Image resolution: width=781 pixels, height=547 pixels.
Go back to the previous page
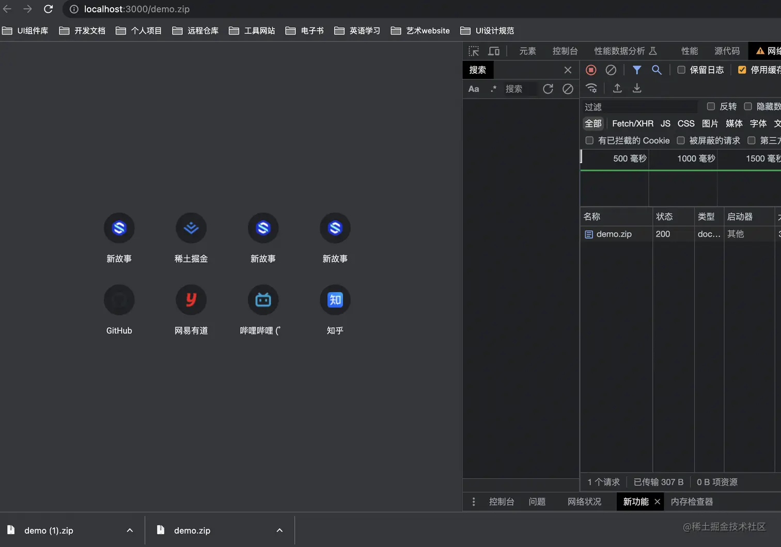click(7, 9)
